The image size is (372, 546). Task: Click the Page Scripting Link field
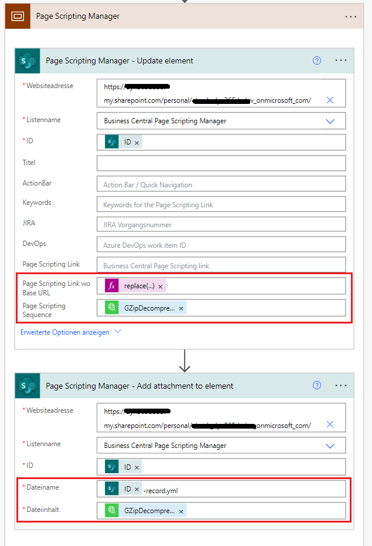221,265
